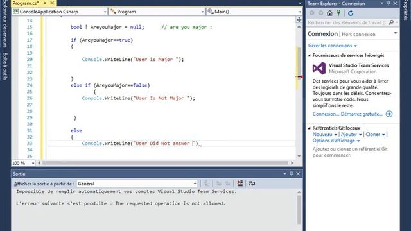This screenshot has width=411, height=231.
Task: Go to next message in output
Action: [228, 184]
